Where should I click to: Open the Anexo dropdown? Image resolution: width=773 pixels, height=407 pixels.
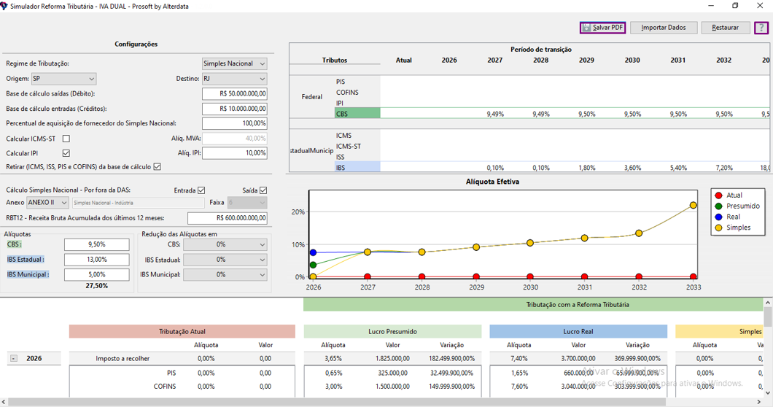tap(47, 203)
